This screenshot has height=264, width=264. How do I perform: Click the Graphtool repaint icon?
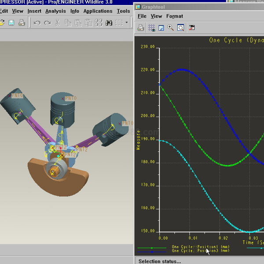tap(161, 28)
